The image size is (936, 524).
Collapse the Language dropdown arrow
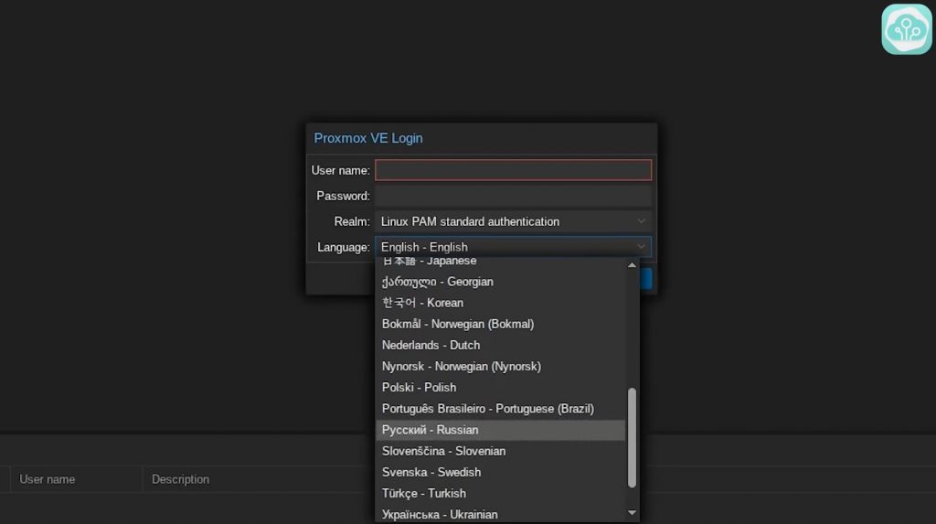click(x=641, y=247)
